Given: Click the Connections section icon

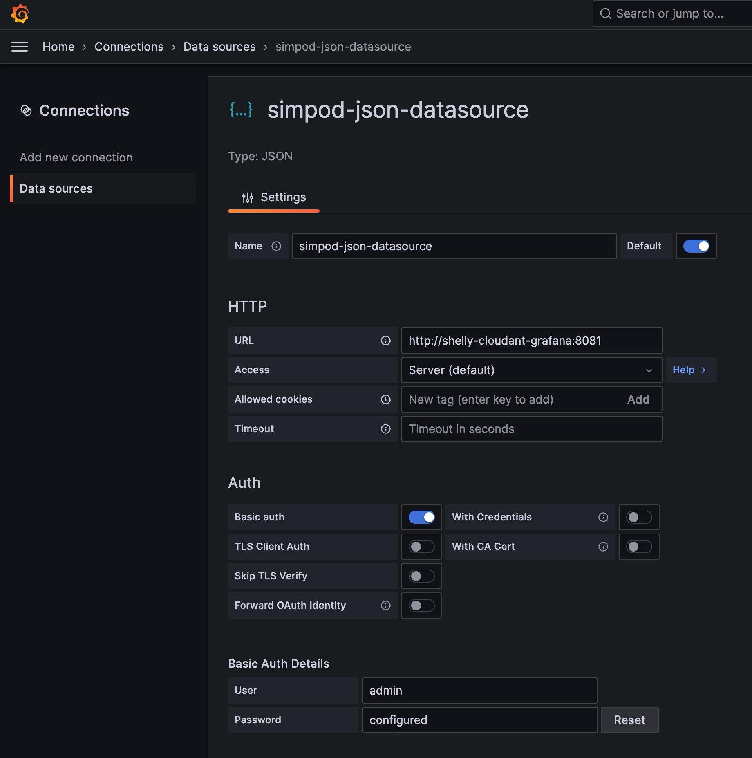Looking at the screenshot, I should point(26,110).
